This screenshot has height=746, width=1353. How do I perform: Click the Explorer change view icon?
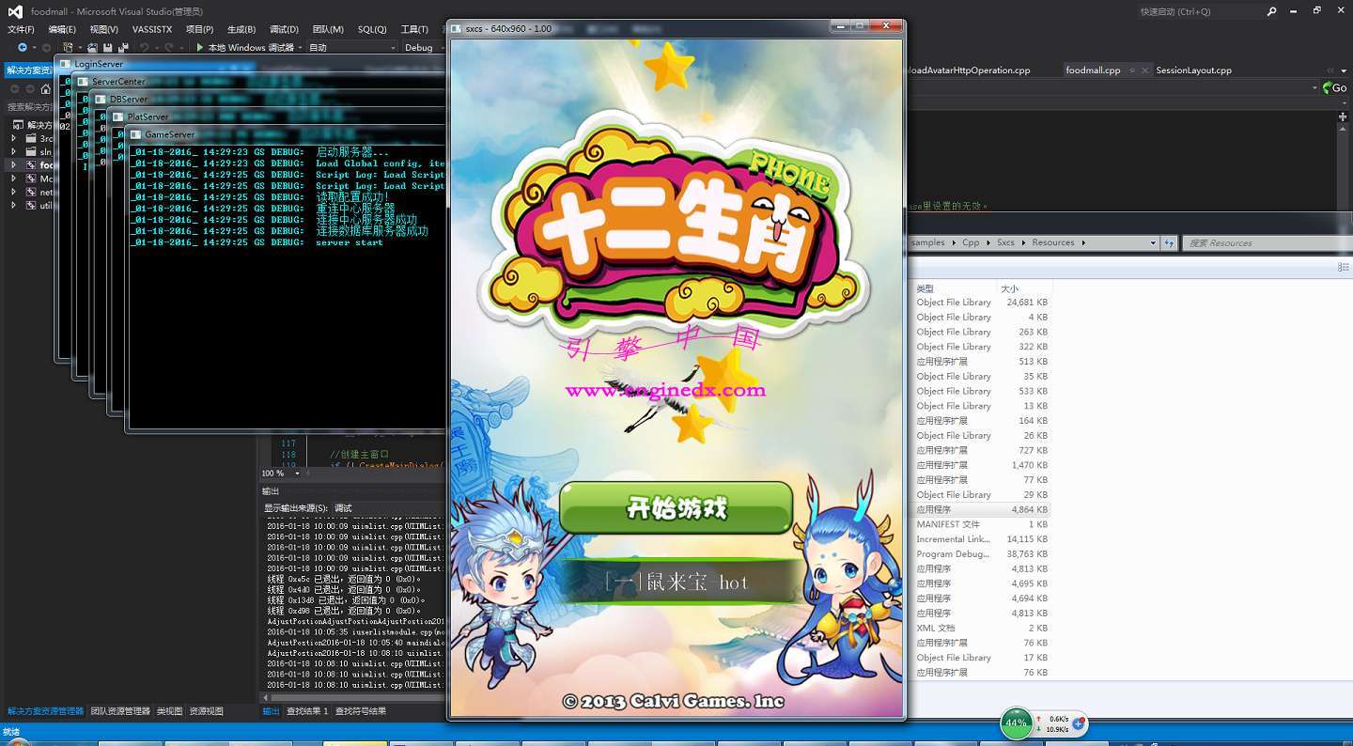pyautogui.click(x=1343, y=267)
